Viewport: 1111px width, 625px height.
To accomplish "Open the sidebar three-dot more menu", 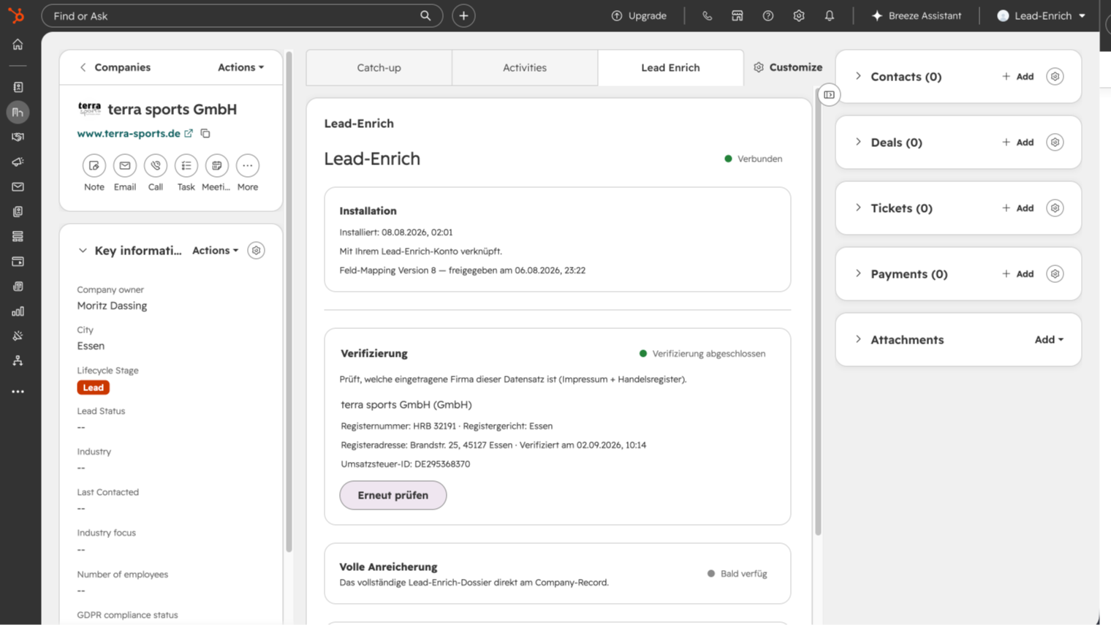I will 18,392.
